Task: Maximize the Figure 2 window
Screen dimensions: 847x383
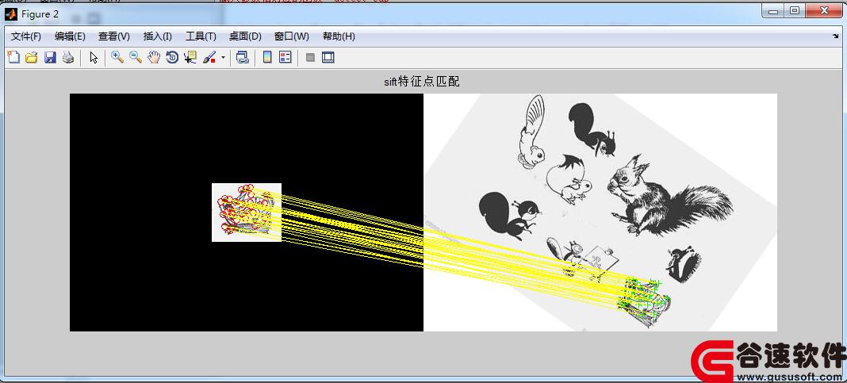Action: pos(794,11)
